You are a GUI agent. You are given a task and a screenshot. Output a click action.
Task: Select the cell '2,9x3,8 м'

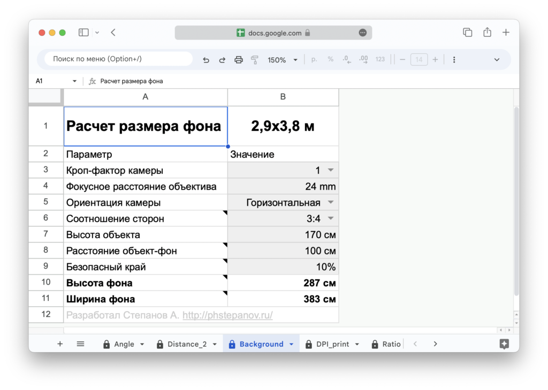283,126
